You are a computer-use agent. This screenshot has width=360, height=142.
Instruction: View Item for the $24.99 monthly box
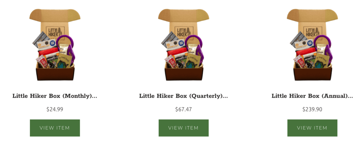click(x=55, y=128)
